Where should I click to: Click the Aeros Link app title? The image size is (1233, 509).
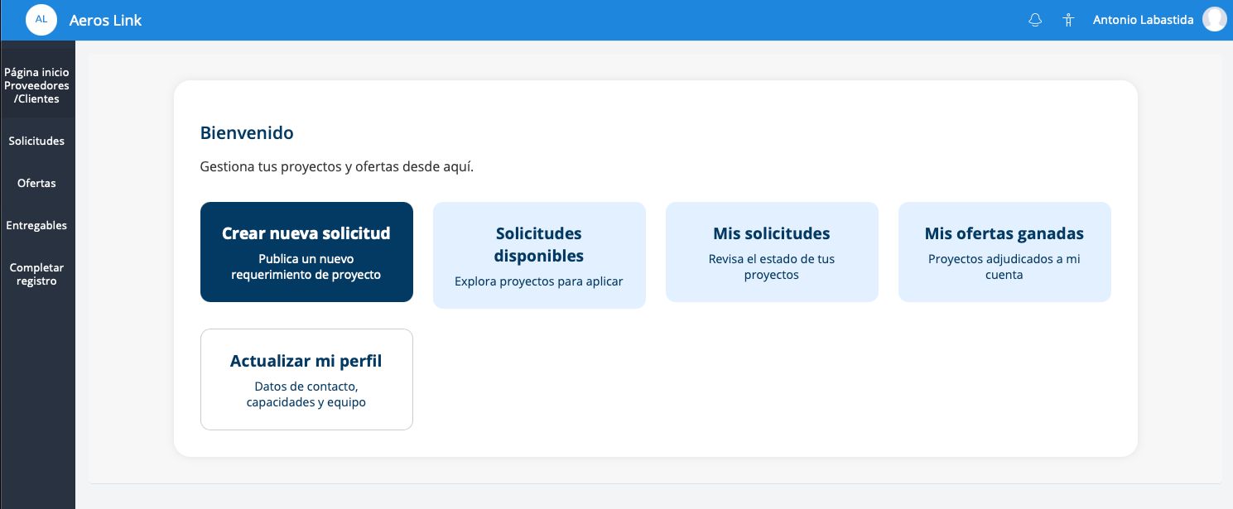(105, 20)
